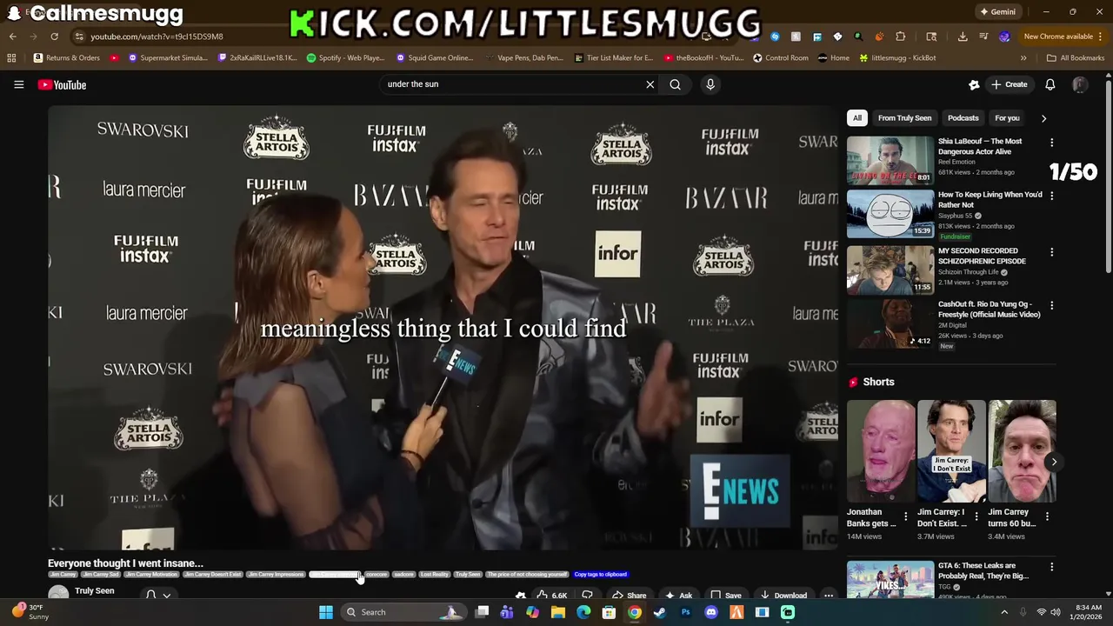Screen dimensions: 1113x626
Task: Click New Chrome available update button
Action: 1063,37
